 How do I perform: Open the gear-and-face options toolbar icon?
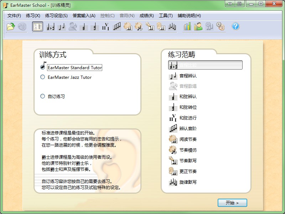(x=221, y=26)
